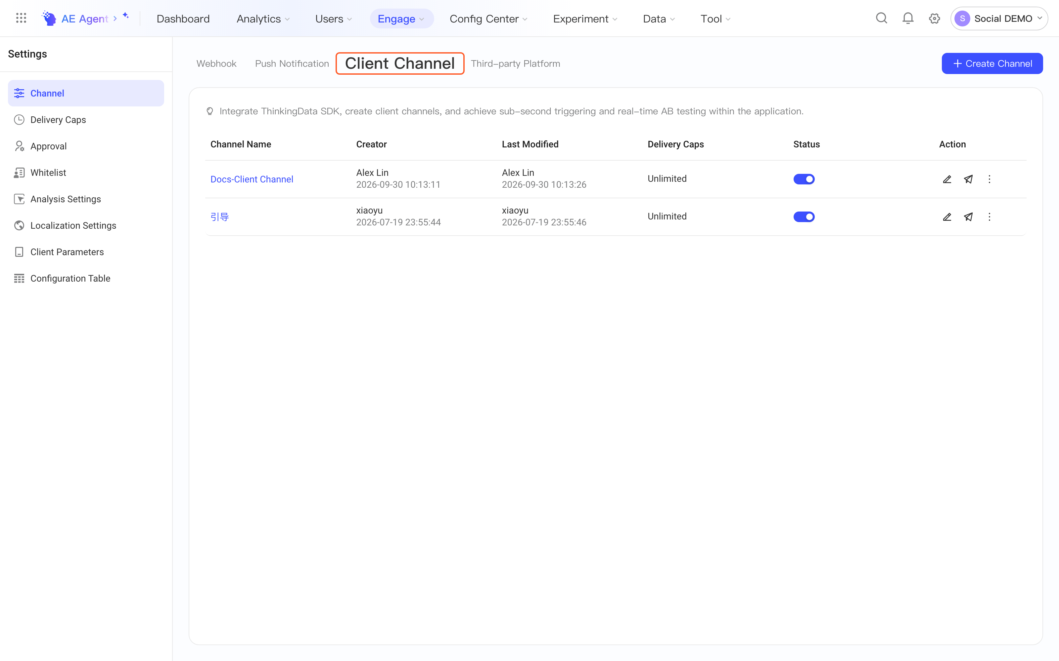Switch to the Third-party Platform tab
1059x661 pixels.
[x=516, y=64]
